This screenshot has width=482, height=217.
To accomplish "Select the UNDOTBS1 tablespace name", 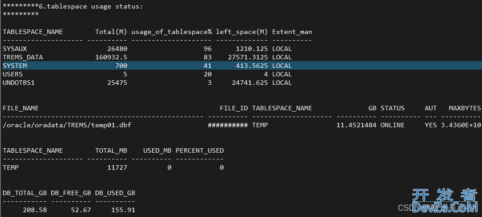I will [19, 83].
